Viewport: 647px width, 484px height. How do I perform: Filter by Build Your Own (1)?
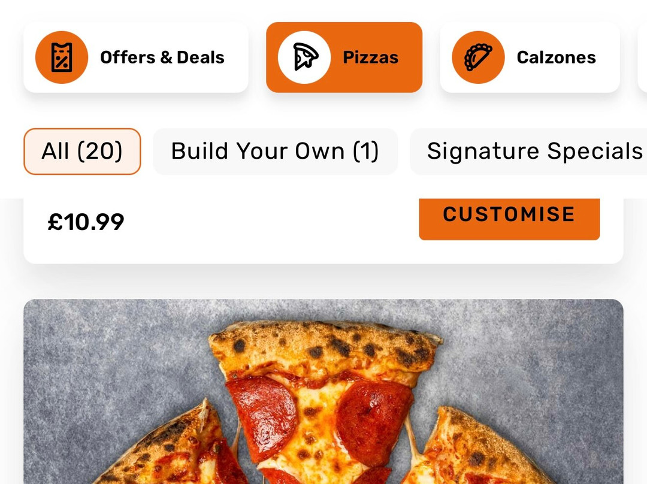click(275, 152)
